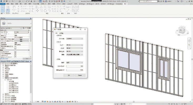193x105 pixels.
Task: Toggle the sun path checkbox in Properties
Action: click(16, 48)
